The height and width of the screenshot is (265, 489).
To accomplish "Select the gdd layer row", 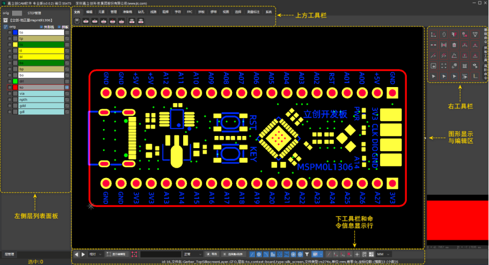I will pyautogui.click(x=41, y=106).
